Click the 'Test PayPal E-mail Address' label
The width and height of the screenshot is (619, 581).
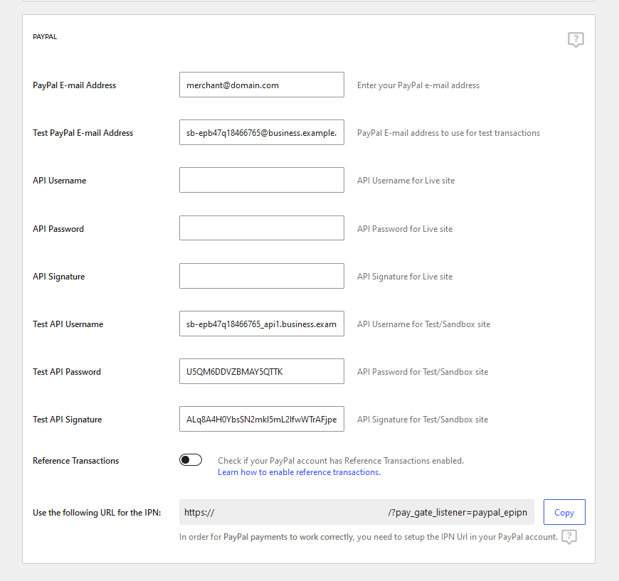coord(83,133)
